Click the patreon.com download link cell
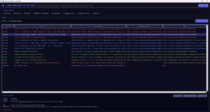The width and height of the screenshot is (210, 112). pos(144,29)
